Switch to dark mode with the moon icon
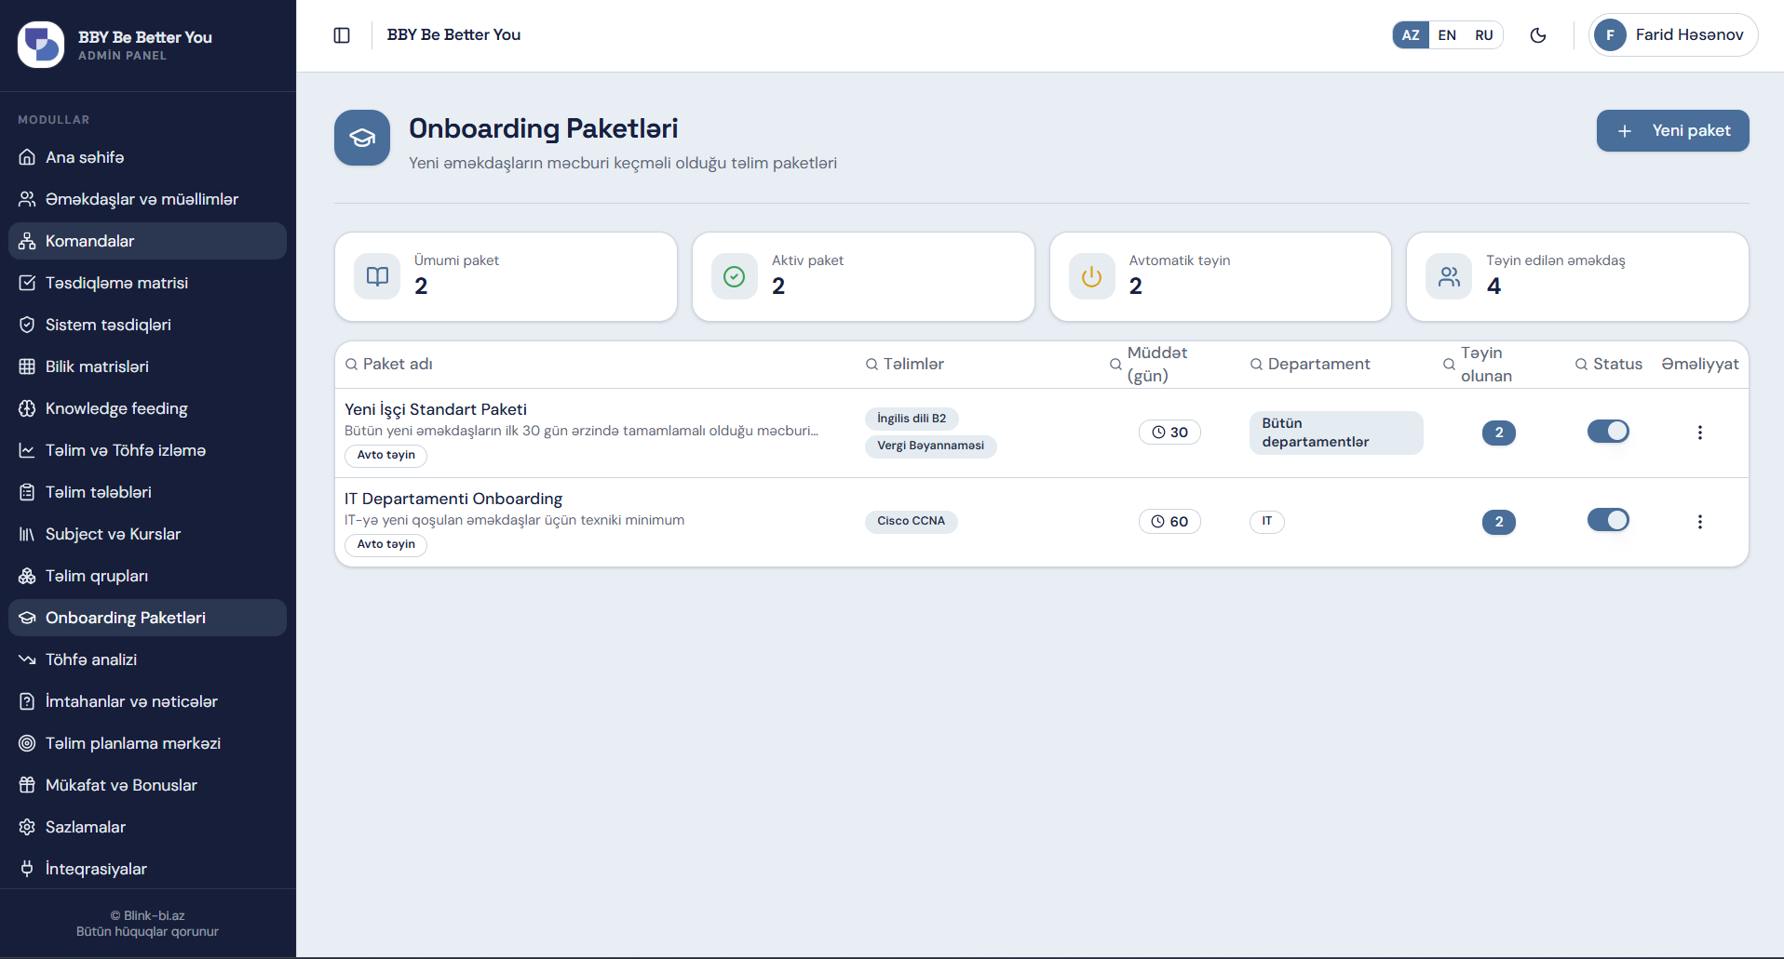The image size is (1784, 959). click(1538, 35)
